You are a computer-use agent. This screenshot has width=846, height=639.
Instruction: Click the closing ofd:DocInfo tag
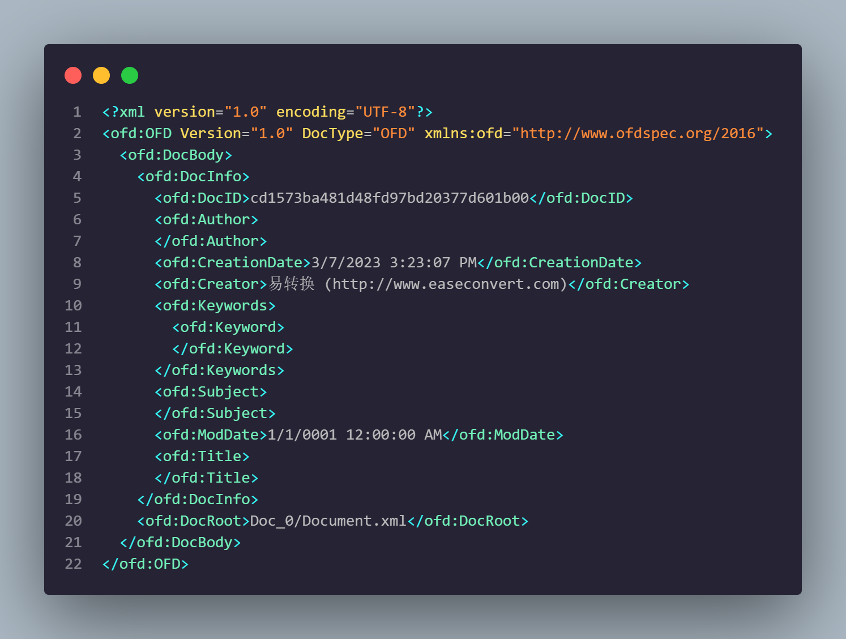click(198, 500)
